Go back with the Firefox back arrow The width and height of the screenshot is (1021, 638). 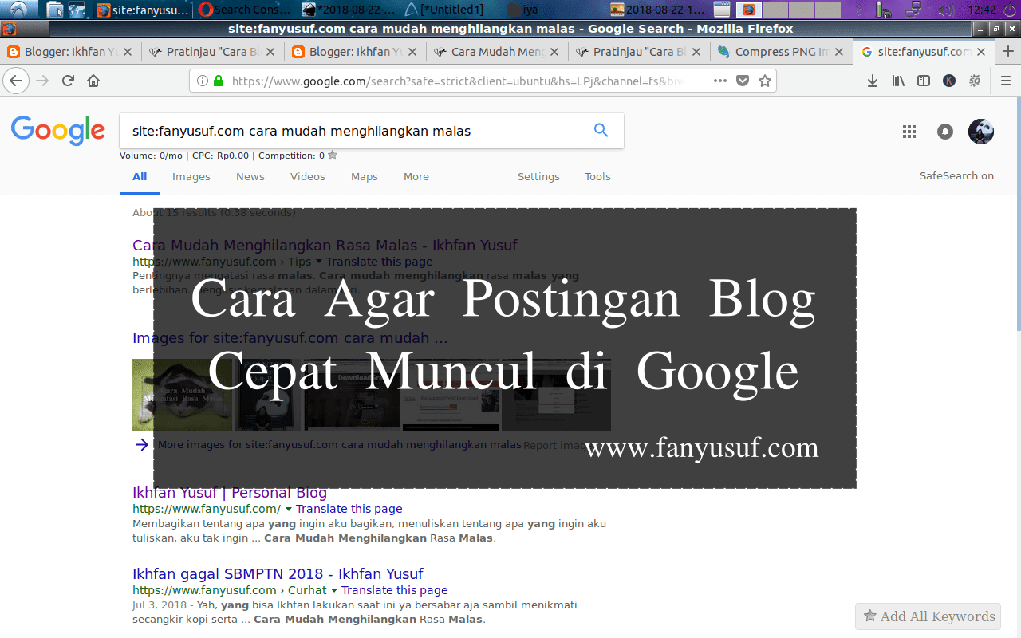point(16,81)
